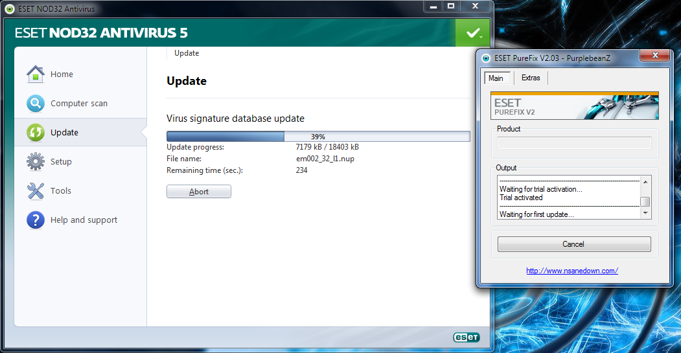Click the Setup gear icon

click(35, 161)
